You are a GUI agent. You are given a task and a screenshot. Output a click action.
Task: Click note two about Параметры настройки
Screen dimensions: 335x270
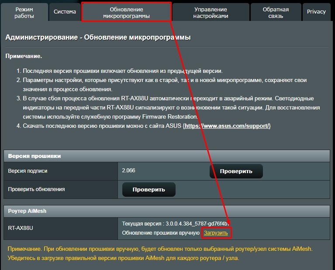point(165,85)
